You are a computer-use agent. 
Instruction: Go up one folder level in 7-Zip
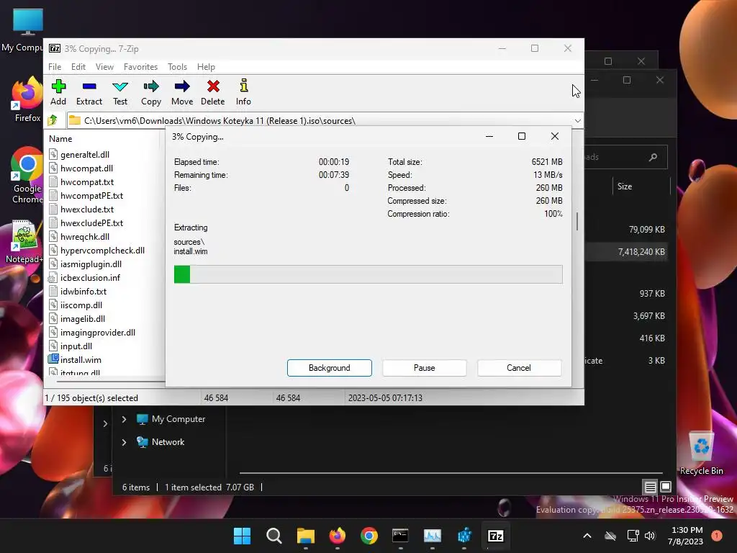click(x=53, y=120)
